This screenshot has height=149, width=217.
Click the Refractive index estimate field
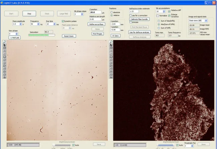(134, 11)
